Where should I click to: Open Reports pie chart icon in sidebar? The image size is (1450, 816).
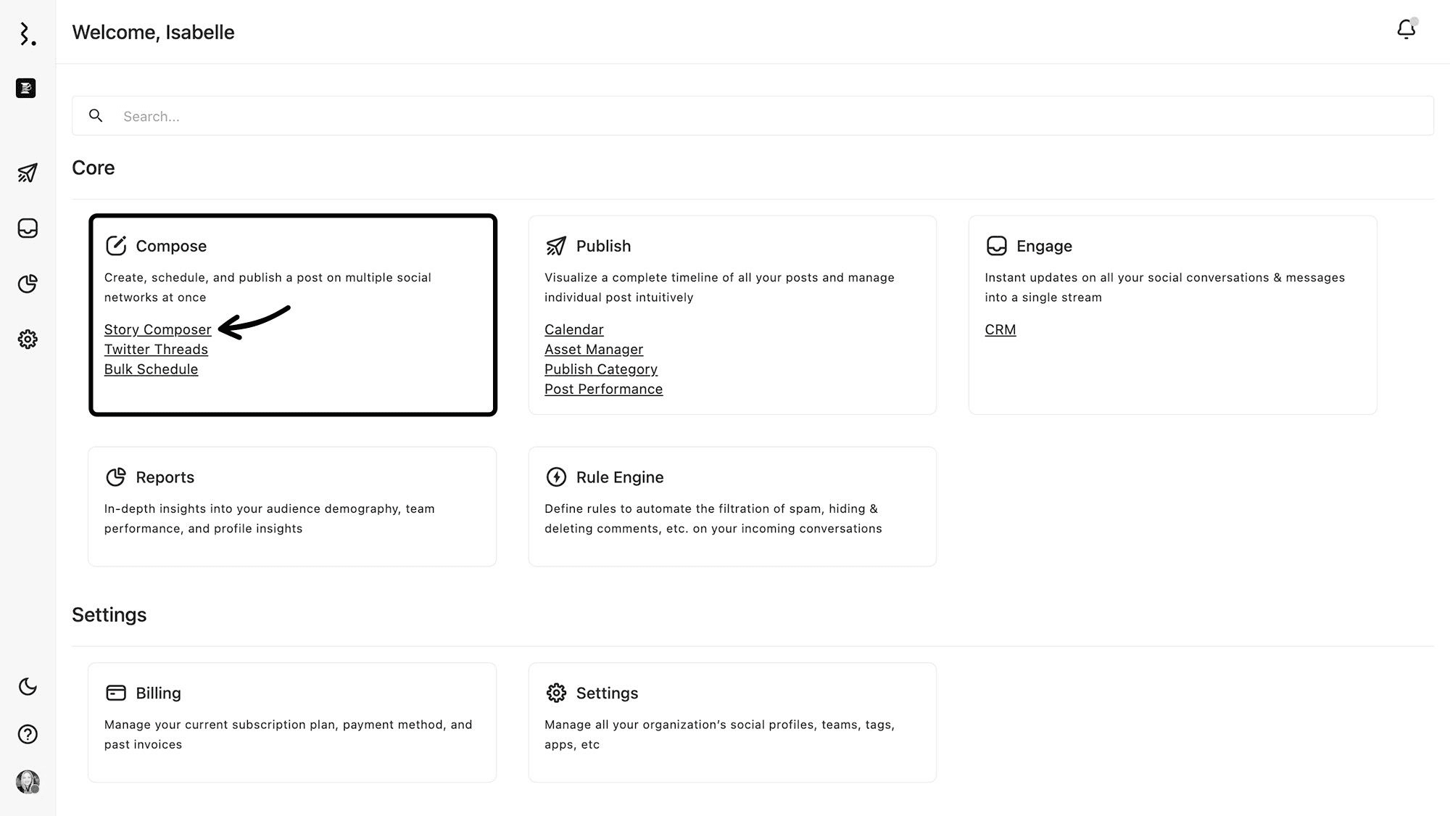[28, 284]
